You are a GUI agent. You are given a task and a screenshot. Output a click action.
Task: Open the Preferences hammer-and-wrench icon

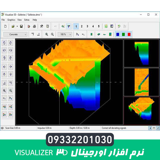pos(42,26)
